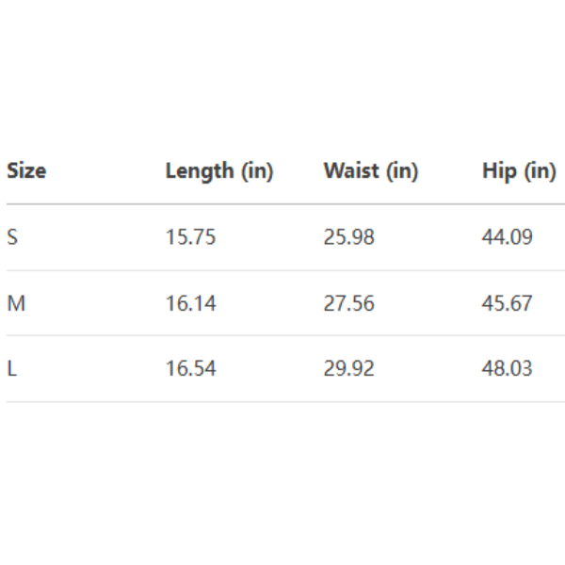Click the L size label
Screen dimensions: 565x565
tap(12, 369)
